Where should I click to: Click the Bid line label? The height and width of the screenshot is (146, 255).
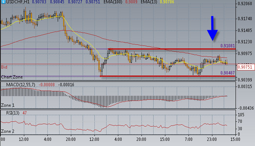tap(4, 67)
